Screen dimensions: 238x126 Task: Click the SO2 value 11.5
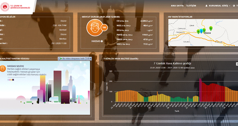pos(145,44)
